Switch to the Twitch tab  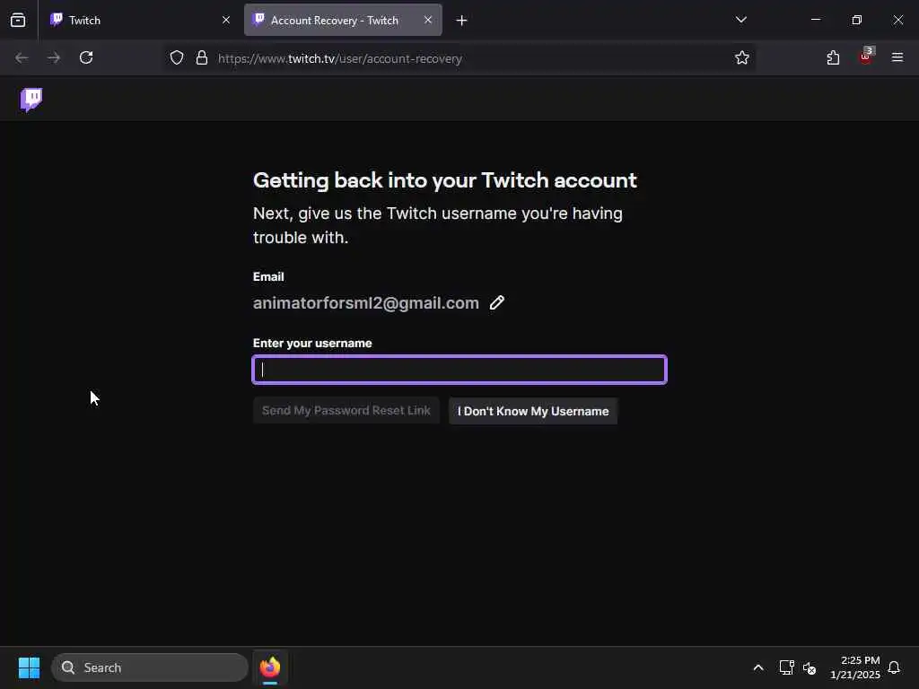pos(141,20)
